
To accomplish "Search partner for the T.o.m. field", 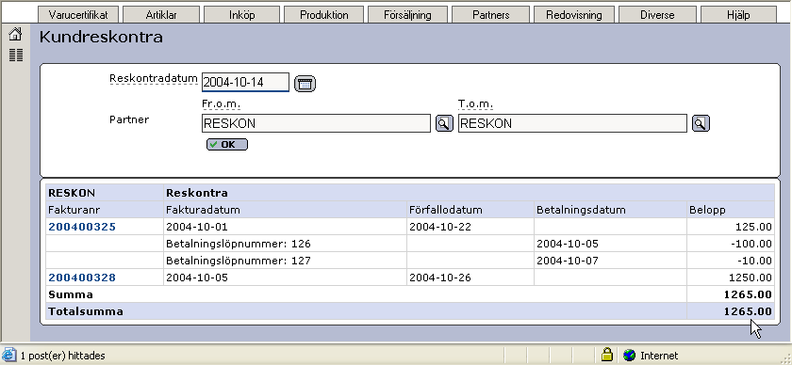I will (x=701, y=123).
